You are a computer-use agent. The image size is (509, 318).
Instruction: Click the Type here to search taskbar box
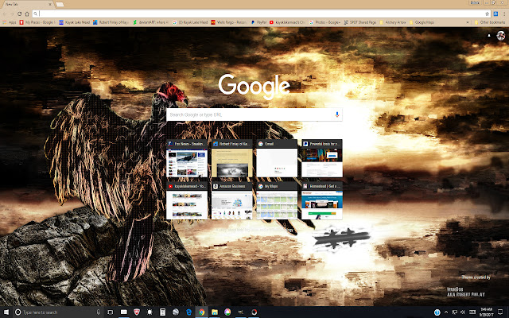tap(58, 312)
